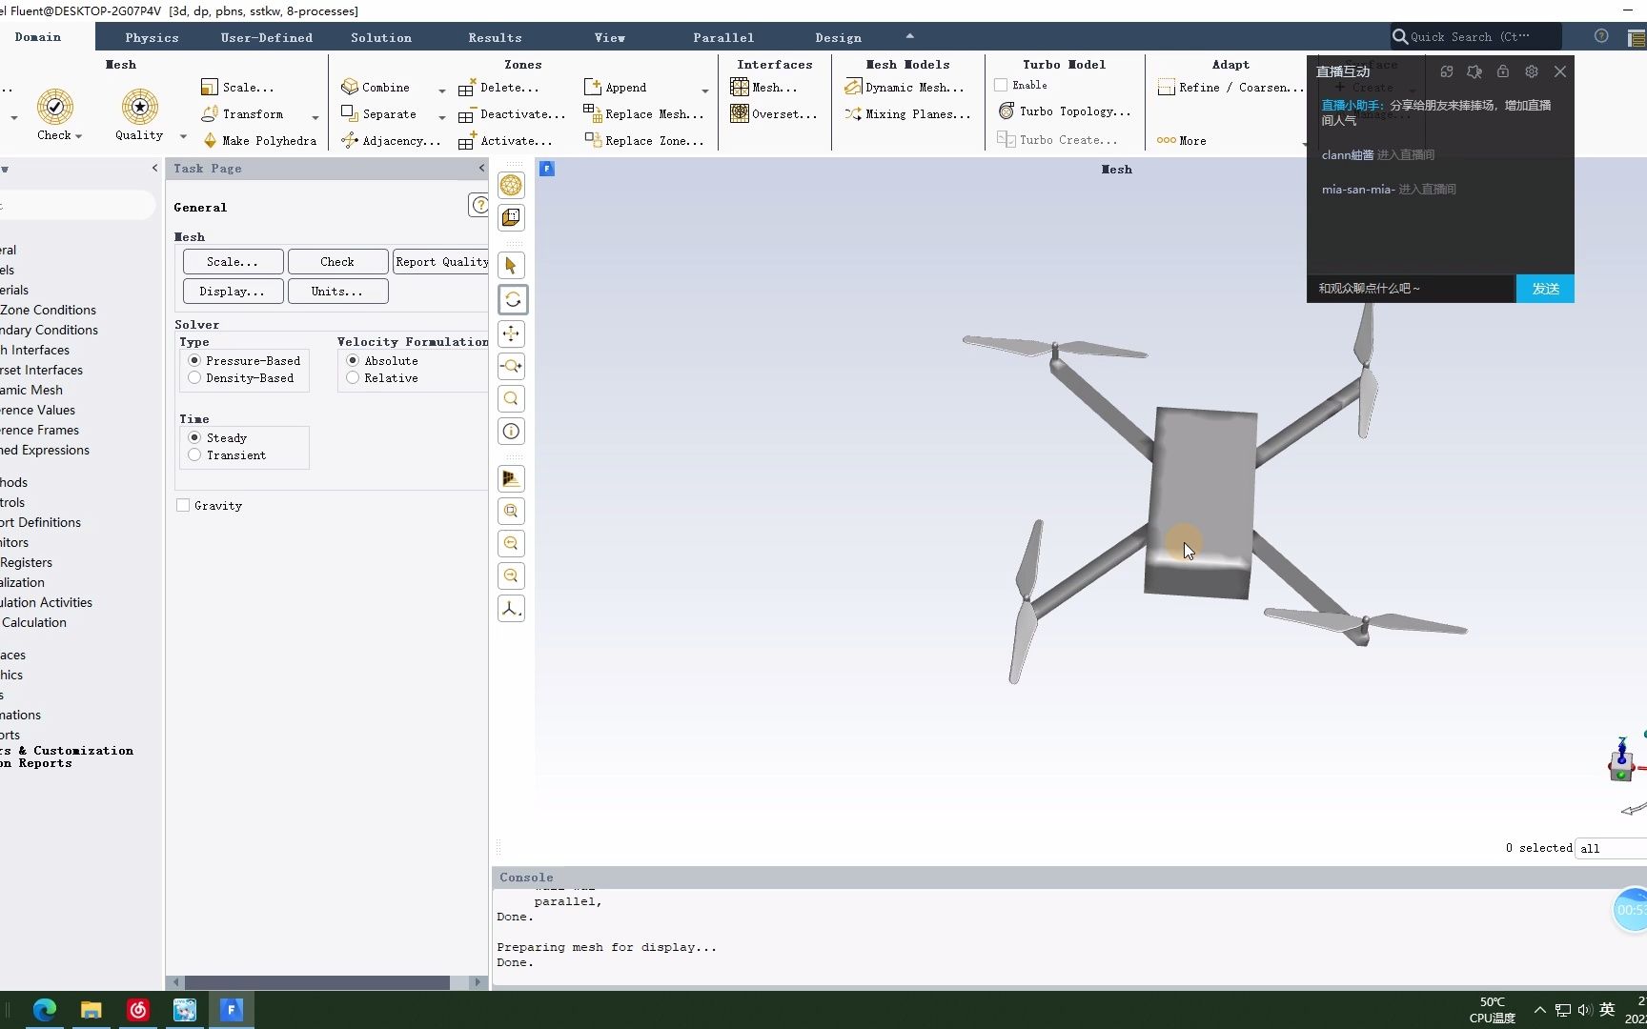
Task: Switch to the Physics ribbon tab
Action: (152, 38)
